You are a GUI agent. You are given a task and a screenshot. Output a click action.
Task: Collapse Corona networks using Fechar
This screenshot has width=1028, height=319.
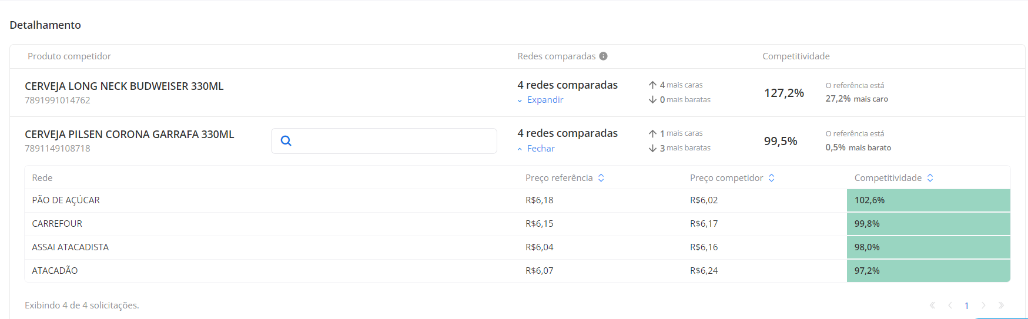coord(536,149)
